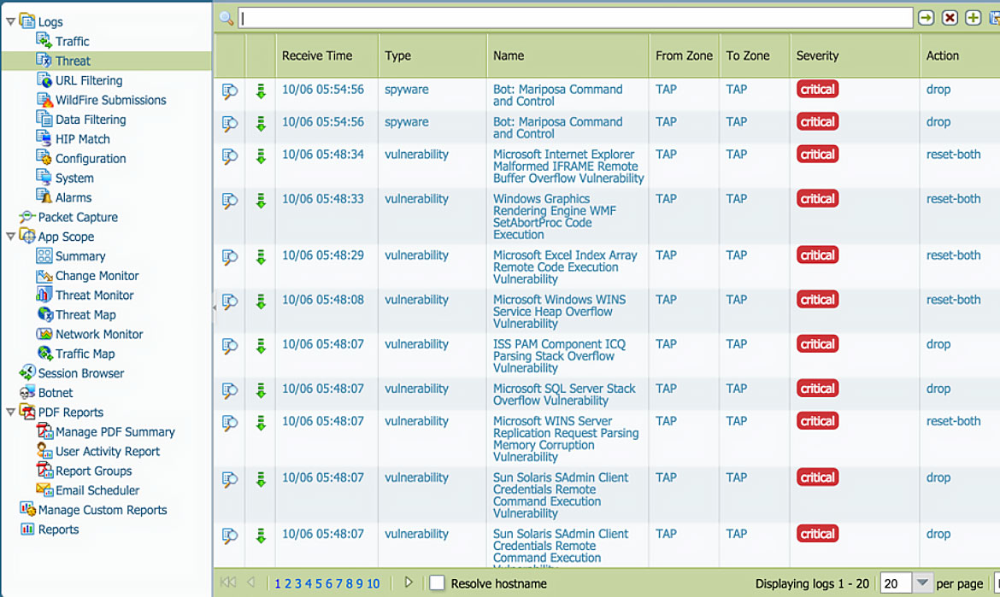Toggle the Resolve hostname checkbox
Viewport: 1000px width, 597px height.
[437, 582]
